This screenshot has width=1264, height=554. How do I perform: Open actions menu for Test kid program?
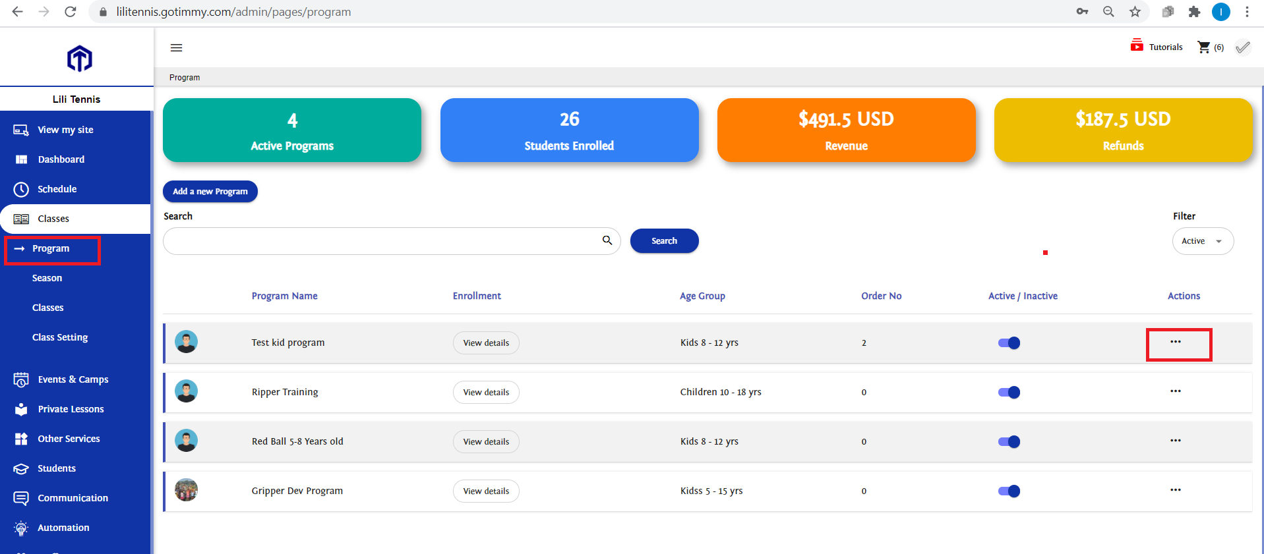click(1176, 342)
